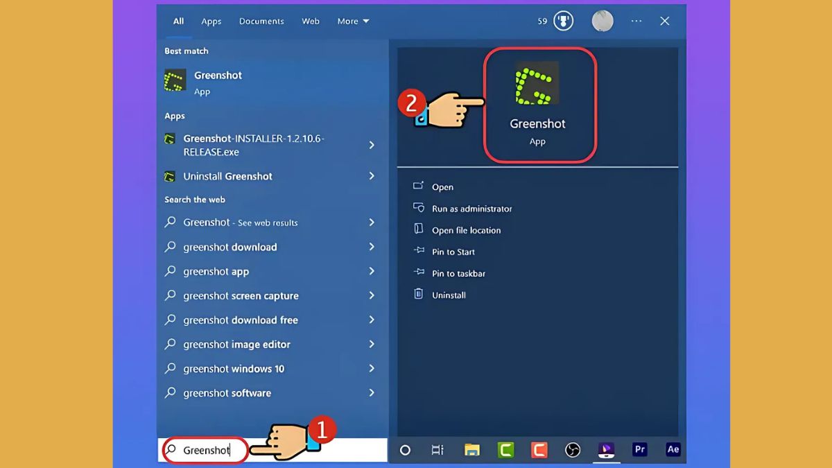Expand arrow for greenshot windows 10
Image resolution: width=832 pixels, height=468 pixels.
point(372,368)
